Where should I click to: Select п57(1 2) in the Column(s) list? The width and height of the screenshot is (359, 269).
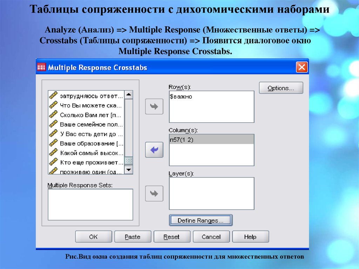point(211,140)
